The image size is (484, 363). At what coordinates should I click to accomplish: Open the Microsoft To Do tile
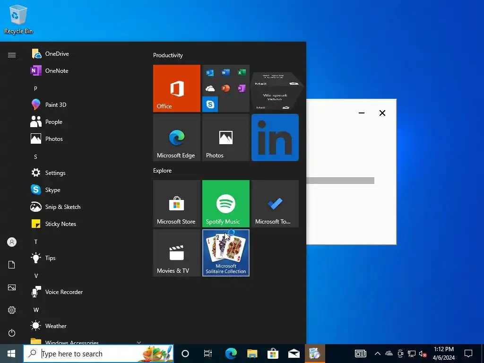[275, 204]
